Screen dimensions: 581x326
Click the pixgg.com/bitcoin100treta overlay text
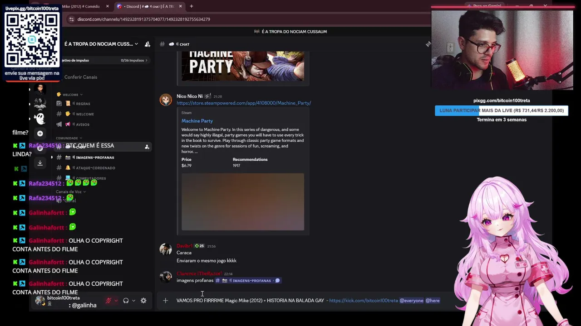pyautogui.click(x=502, y=101)
